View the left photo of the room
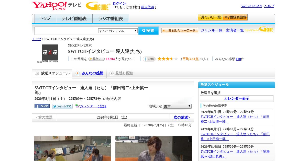The width and height of the screenshot is (307, 161). (73, 148)
